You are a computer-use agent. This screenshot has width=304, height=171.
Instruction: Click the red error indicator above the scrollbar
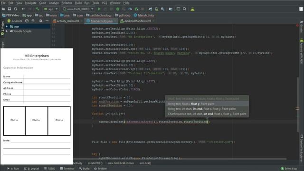tap(297, 25)
